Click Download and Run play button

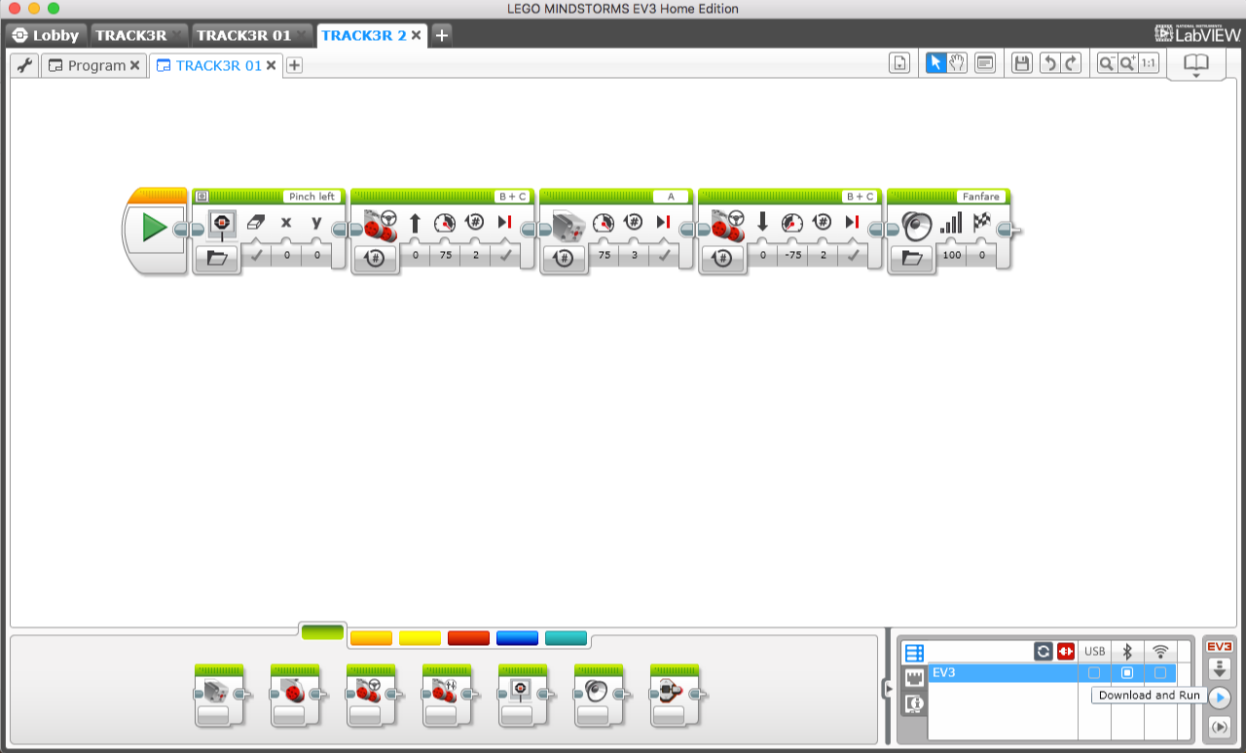click(x=1220, y=698)
